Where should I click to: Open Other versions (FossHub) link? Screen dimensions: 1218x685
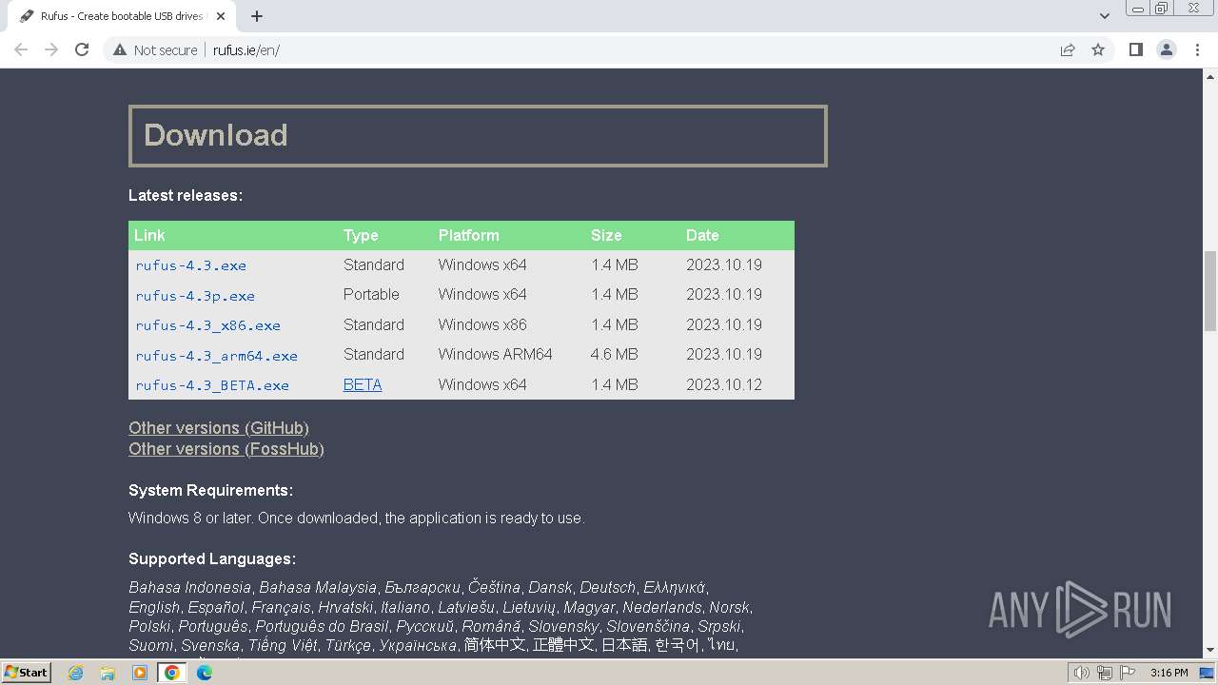point(226,449)
